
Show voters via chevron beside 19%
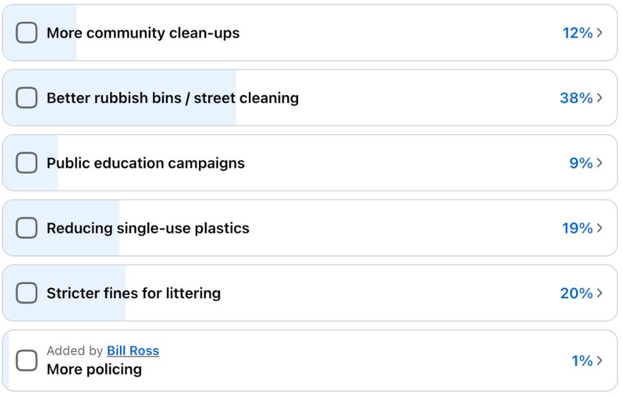(x=600, y=228)
